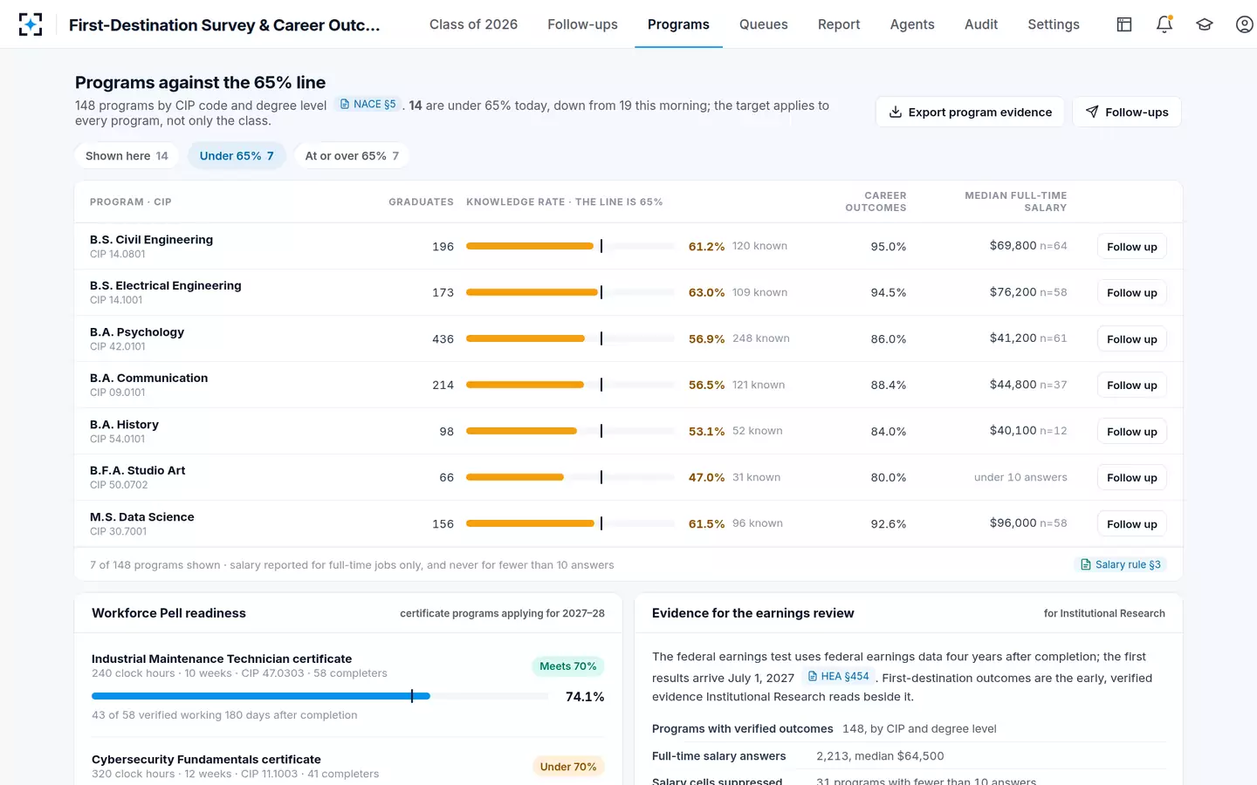Switch to the Class of 2026 tab
1257x785 pixels.
pyautogui.click(x=473, y=24)
